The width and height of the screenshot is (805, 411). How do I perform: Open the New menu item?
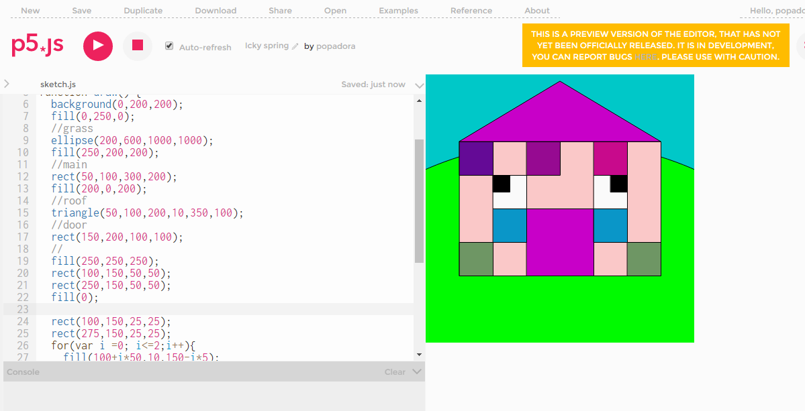(30, 11)
